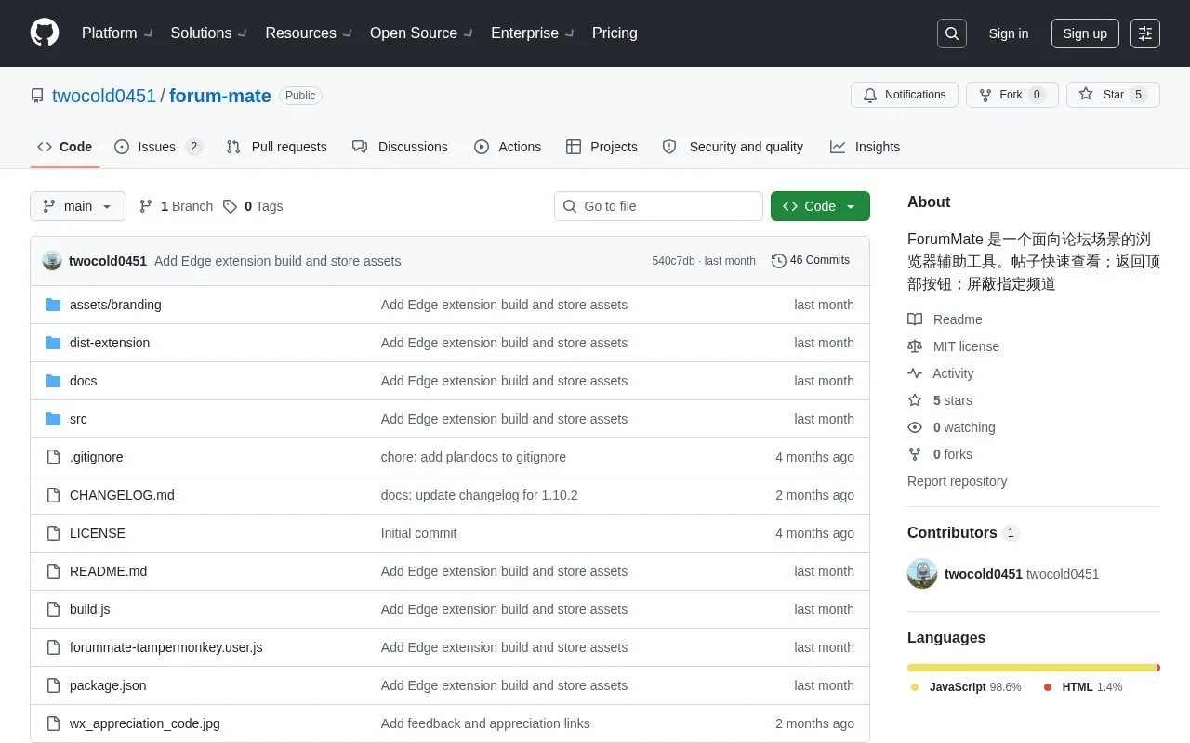The width and height of the screenshot is (1190, 743).
Task: Open the Pricing page link
Action: click(x=615, y=33)
